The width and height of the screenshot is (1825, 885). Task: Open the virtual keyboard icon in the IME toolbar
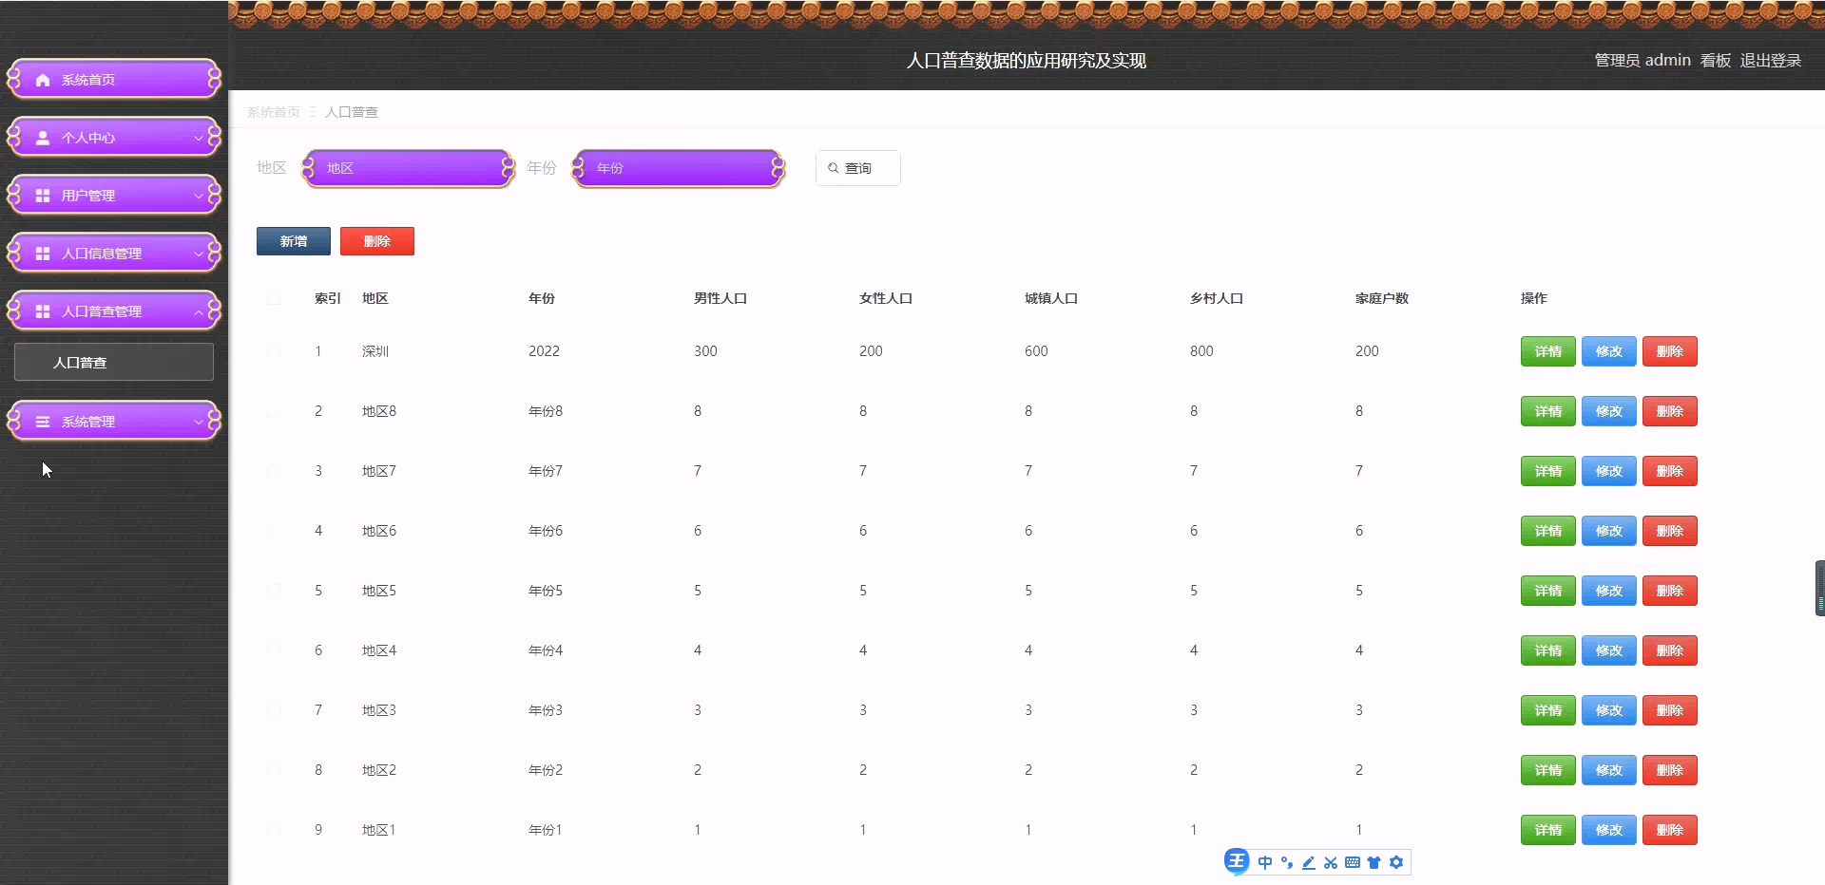pyautogui.click(x=1353, y=862)
